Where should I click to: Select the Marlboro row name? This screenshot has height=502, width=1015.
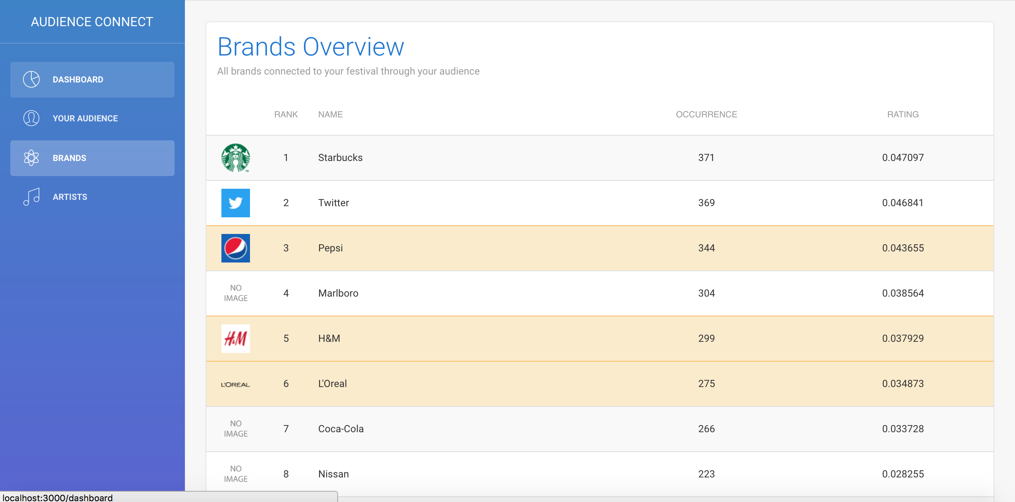tap(338, 293)
